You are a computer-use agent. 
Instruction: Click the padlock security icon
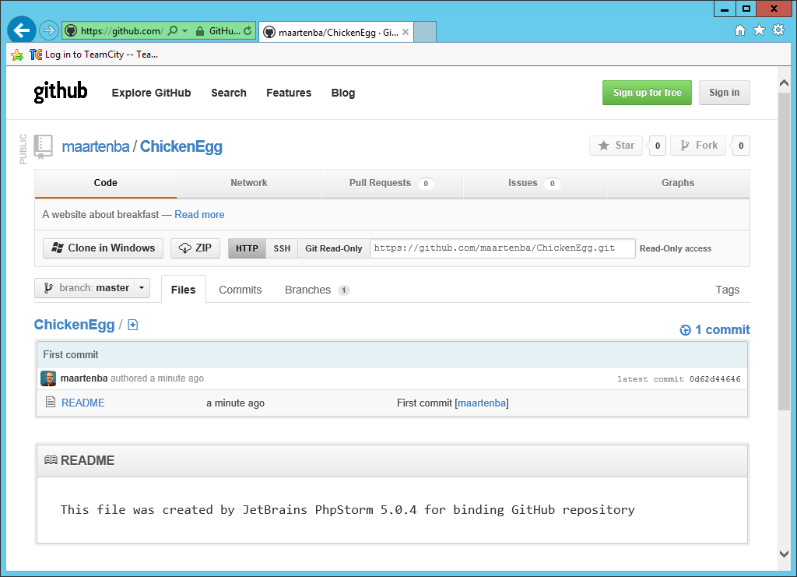pos(200,31)
